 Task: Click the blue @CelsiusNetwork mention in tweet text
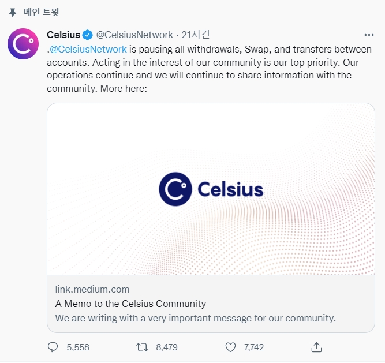point(88,49)
